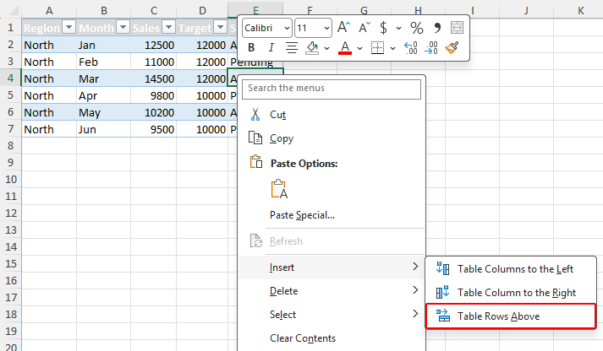Open font color dropdown arrow

point(359,48)
